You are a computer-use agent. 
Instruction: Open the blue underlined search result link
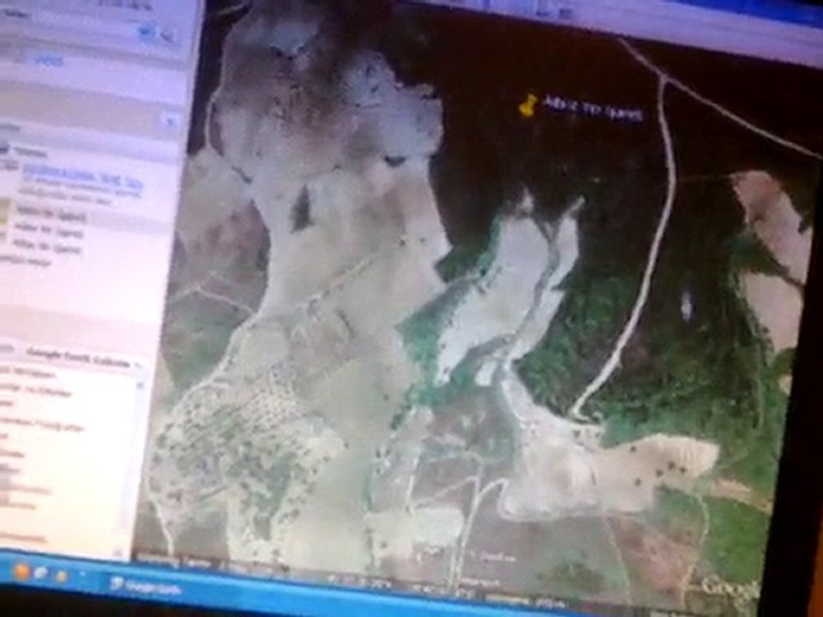point(83,179)
